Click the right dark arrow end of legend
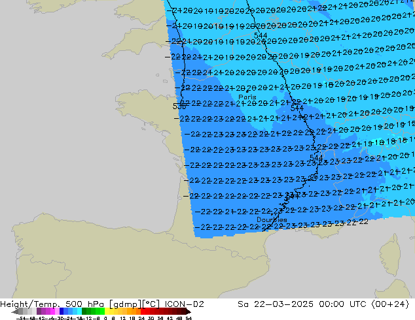The image size is (415, 320). (189, 312)
